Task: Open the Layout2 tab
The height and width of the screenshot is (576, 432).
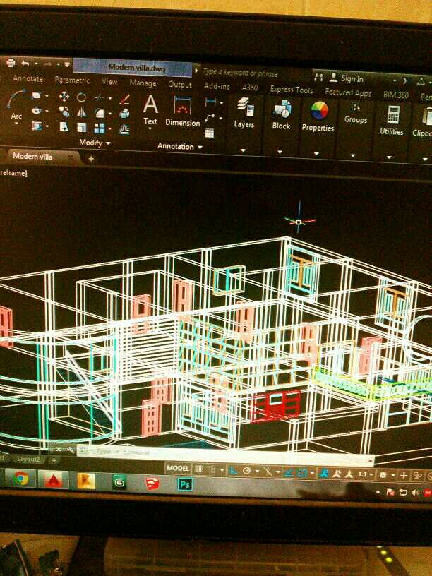Action: [x=28, y=460]
